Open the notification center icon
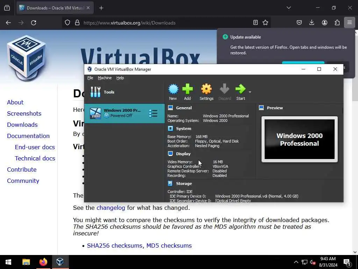This screenshot has height=269, width=358. coord(347,262)
